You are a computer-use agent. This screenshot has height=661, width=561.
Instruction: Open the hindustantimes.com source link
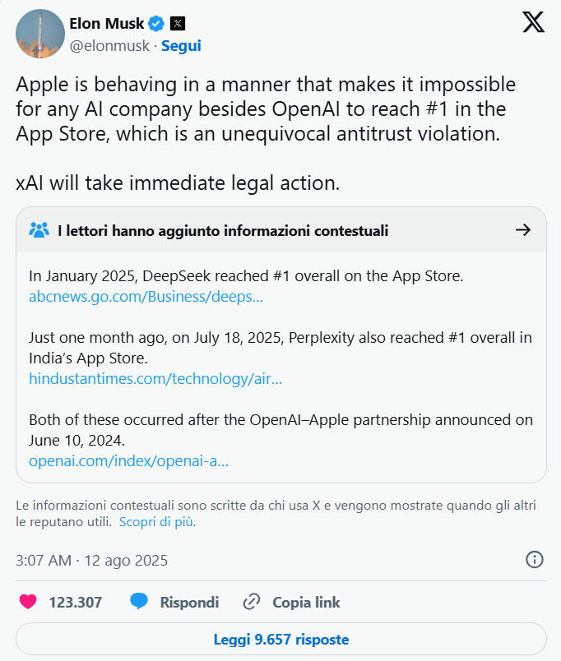coord(155,378)
